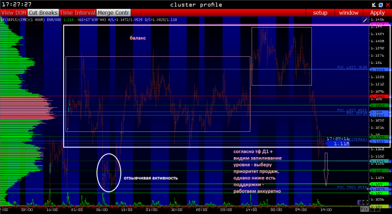Click the G icon beside the red 1.1285 level
The width and height of the screenshot is (392, 214).
390,97
